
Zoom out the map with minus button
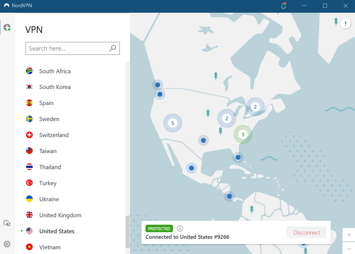(x=349, y=249)
